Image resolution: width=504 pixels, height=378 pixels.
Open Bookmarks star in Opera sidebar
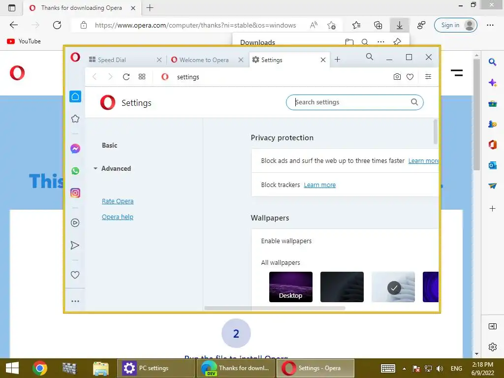pos(75,119)
